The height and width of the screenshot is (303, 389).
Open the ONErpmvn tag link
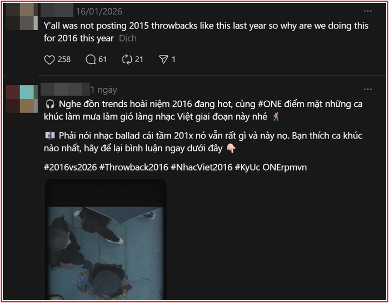(285, 167)
